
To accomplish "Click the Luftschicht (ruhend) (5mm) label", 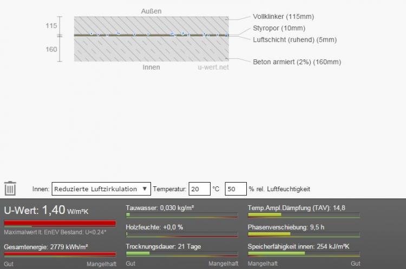I will (x=294, y=39).
